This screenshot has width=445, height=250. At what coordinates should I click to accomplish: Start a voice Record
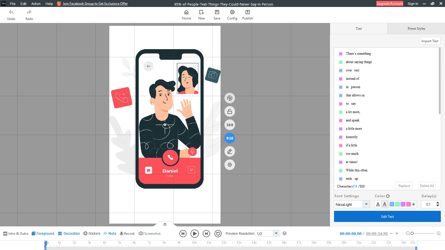click(x=127, y=233)
